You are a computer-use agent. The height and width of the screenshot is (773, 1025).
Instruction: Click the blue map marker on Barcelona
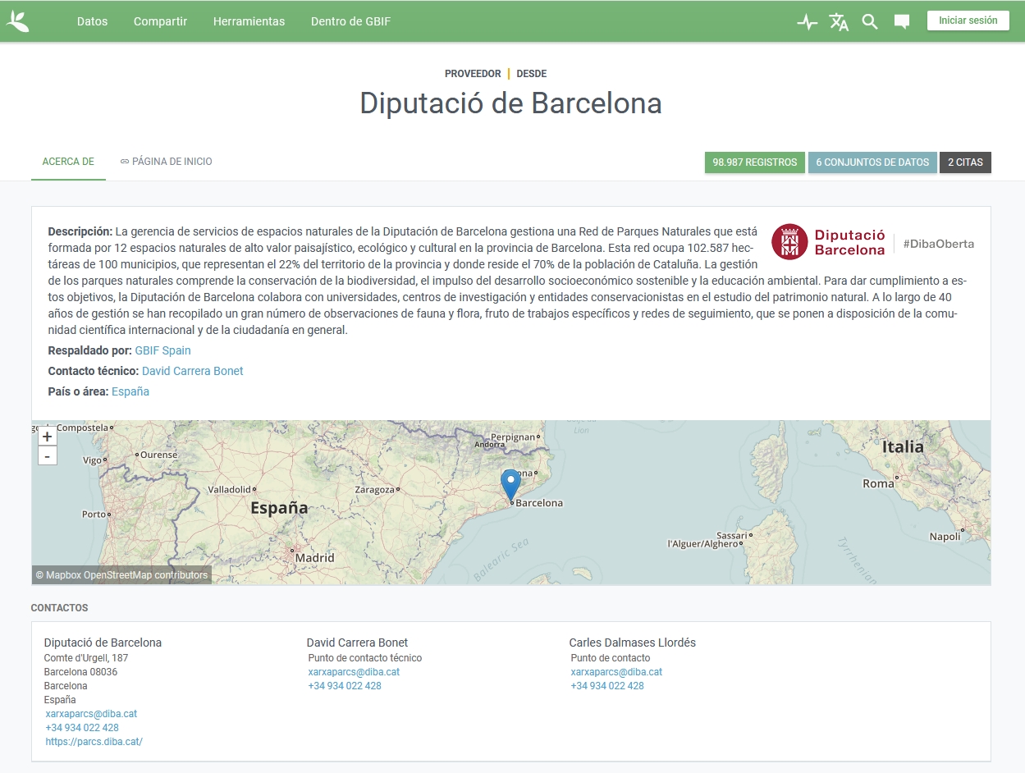[x=510, y=483]
